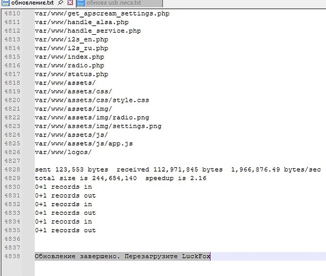Switch to the обновление.txt tab

32,3
